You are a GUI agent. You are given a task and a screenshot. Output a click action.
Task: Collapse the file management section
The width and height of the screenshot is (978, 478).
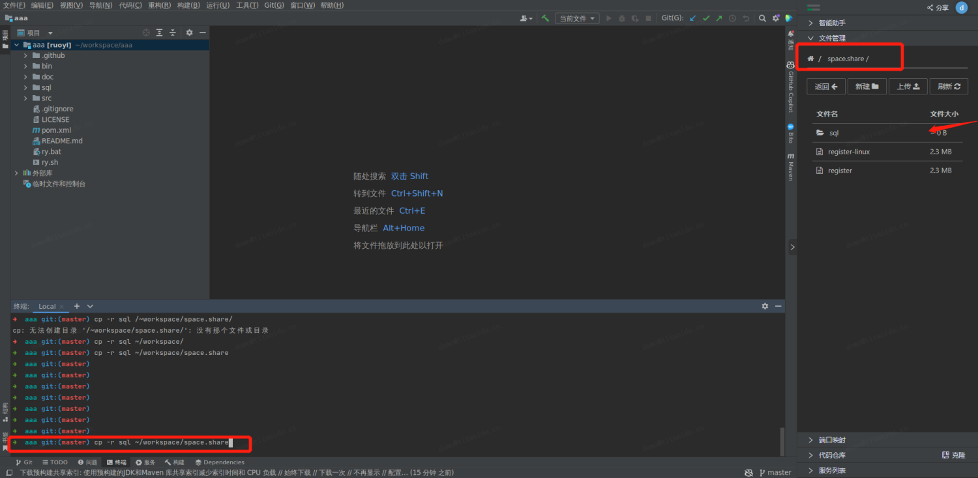(x=810, y=38)
